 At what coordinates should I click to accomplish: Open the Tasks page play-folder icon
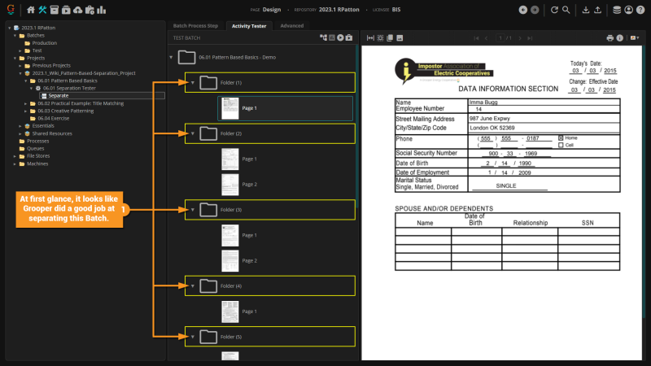click(66, 10)
